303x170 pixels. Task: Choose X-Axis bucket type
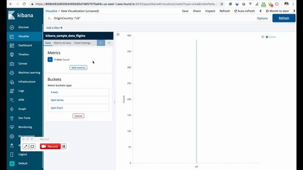tap(78, 92)
